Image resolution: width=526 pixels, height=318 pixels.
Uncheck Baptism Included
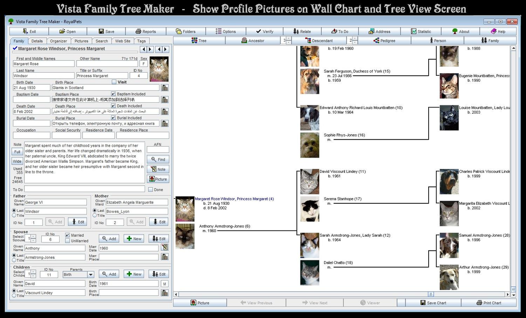click(x=113, y=94)
